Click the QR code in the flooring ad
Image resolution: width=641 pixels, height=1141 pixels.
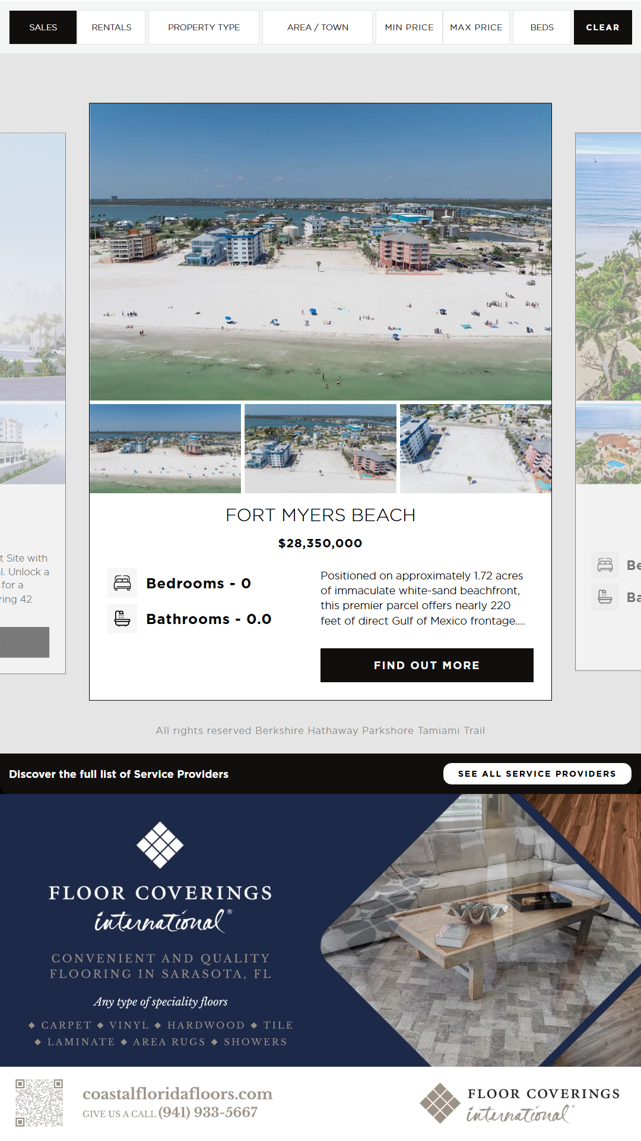point(39,1103)
